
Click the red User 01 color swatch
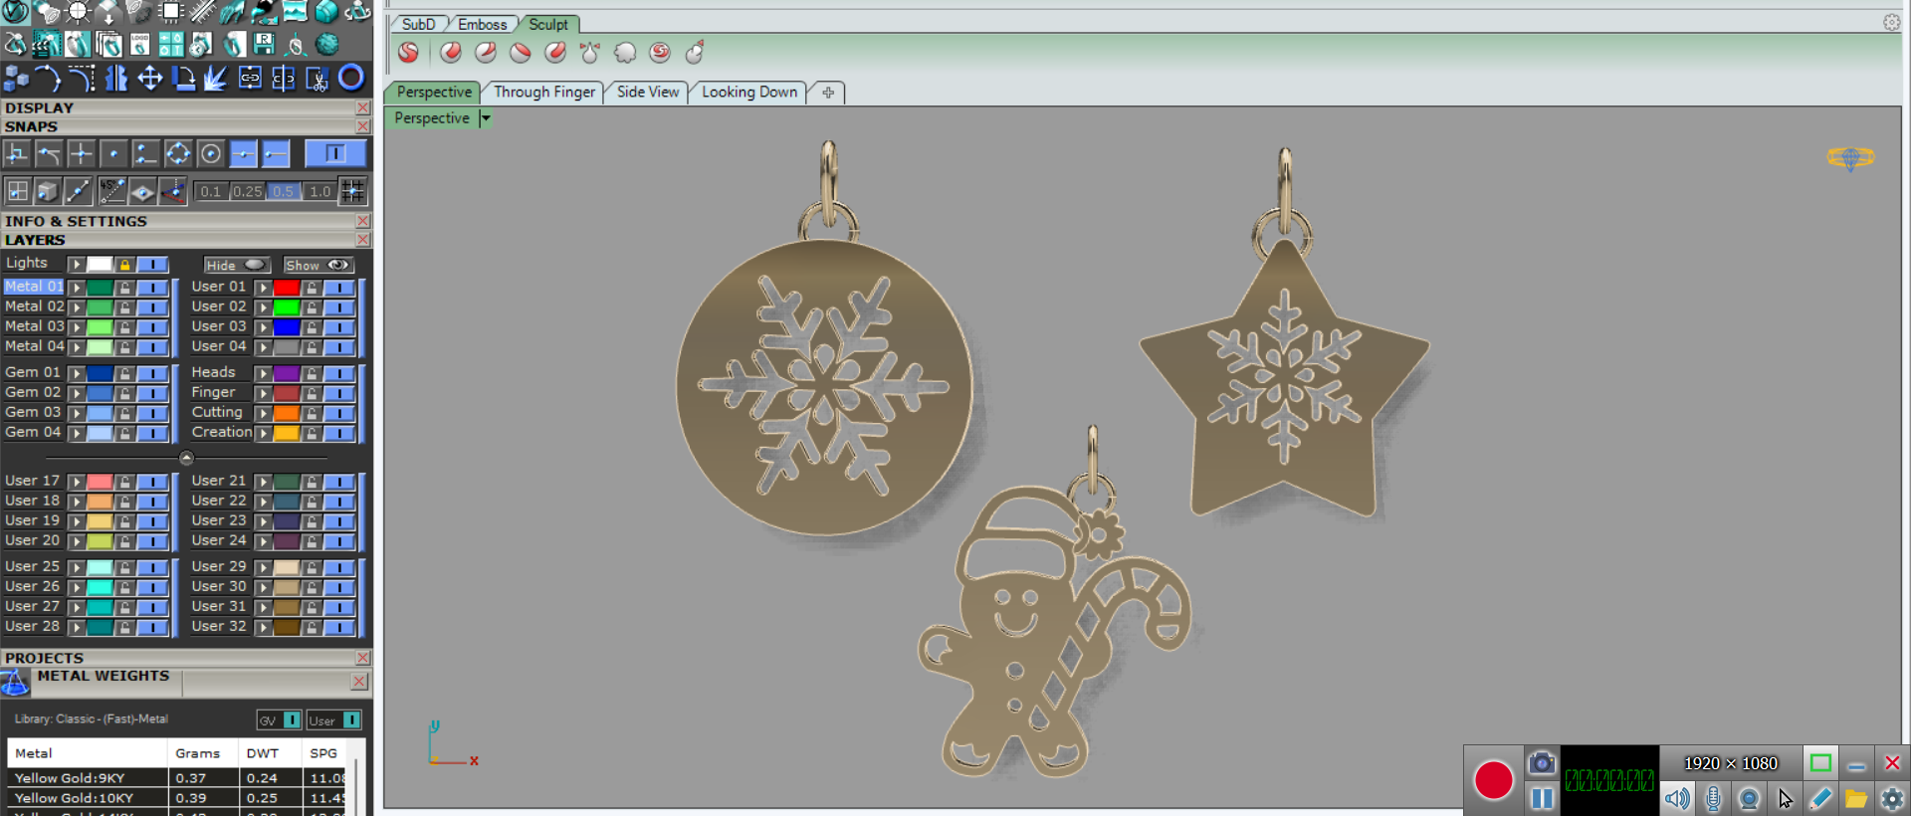tap(287, 288)
